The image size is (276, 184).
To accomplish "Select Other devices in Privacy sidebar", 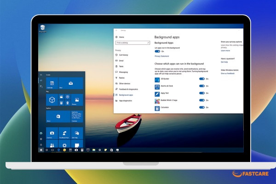I will tap(123, 83).
